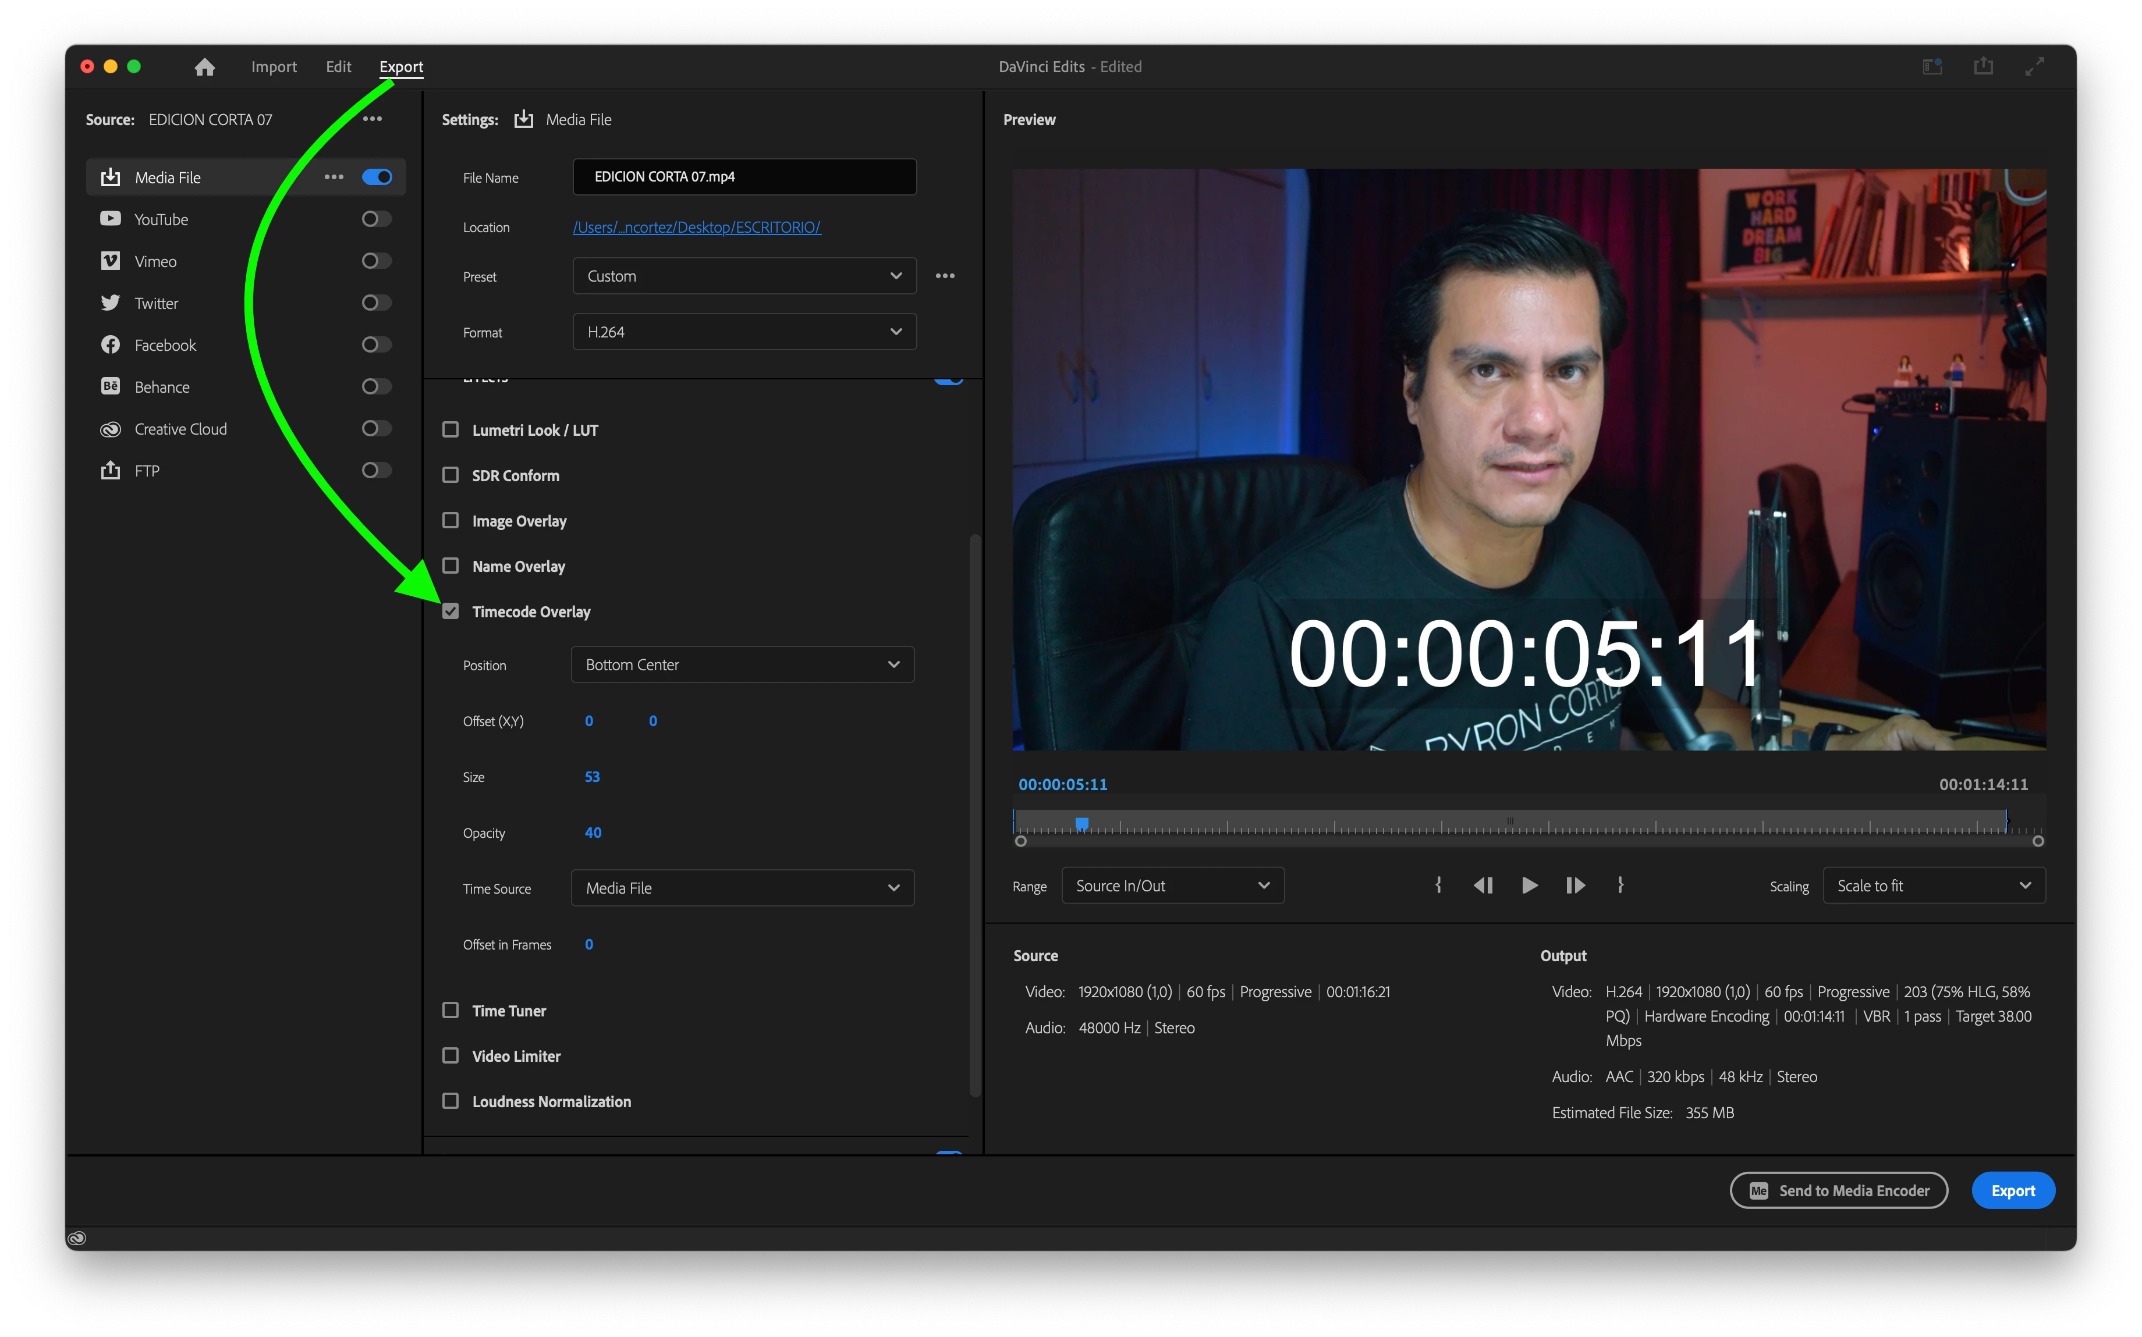Screen dimensions: 2142x1337
Task: Click the Send to Media Encoder button
Action: click(1839, 1190)
